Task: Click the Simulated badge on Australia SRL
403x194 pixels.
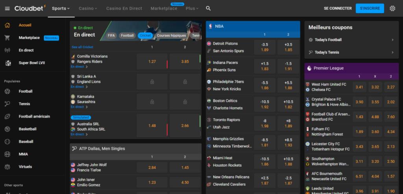Action: coord(81,117)
